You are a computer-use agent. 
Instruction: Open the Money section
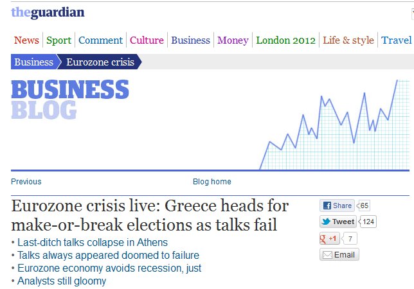point(233,40)
